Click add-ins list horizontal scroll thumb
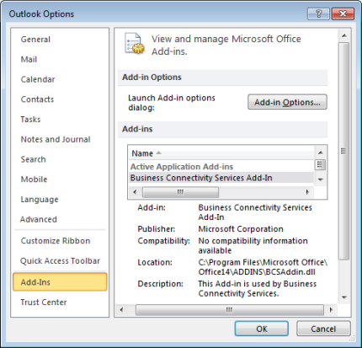This screenshot has height=348, width=362. tap(180, 192)
